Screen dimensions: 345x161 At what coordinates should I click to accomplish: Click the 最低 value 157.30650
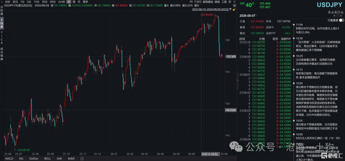[x=257, y=33]
